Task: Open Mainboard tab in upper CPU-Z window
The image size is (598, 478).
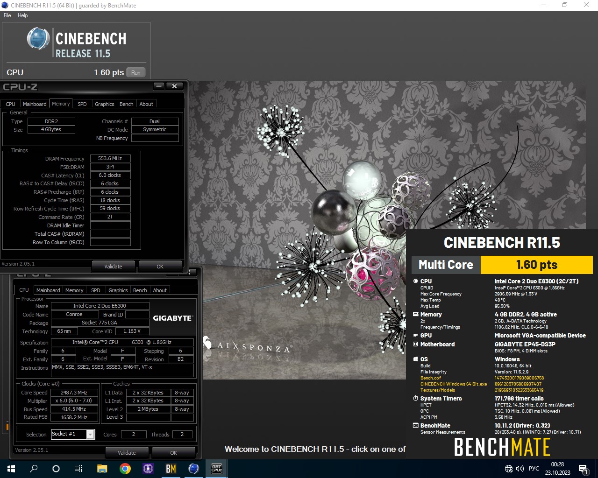Action: [35, 104]
